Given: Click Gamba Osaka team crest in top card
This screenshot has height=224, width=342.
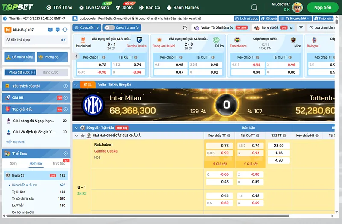Looking at the screenshot, I should click(x=139, y=40).
